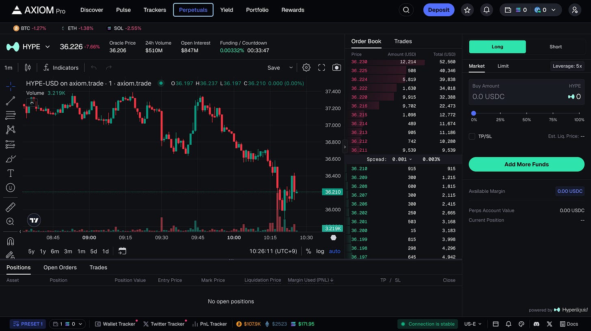Open the Discord icon in footer
Image resolution: width=591 pixels, height=331 pixels.
(536, 324)
